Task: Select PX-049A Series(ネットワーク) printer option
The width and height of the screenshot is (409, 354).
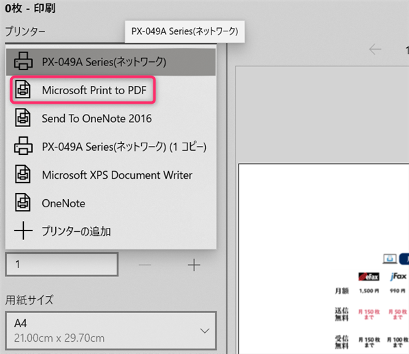Action: coord(111,62)
